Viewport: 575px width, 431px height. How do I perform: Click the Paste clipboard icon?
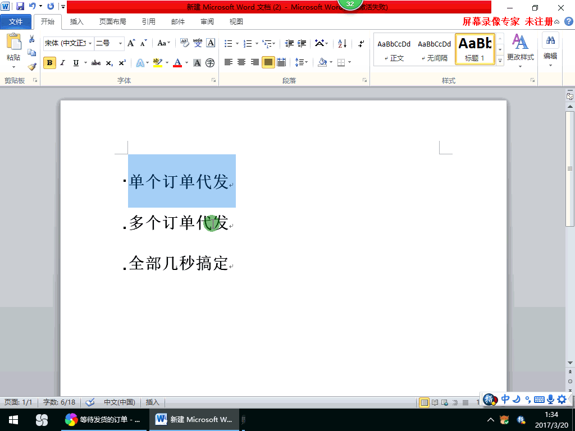(x=13, y=42)
